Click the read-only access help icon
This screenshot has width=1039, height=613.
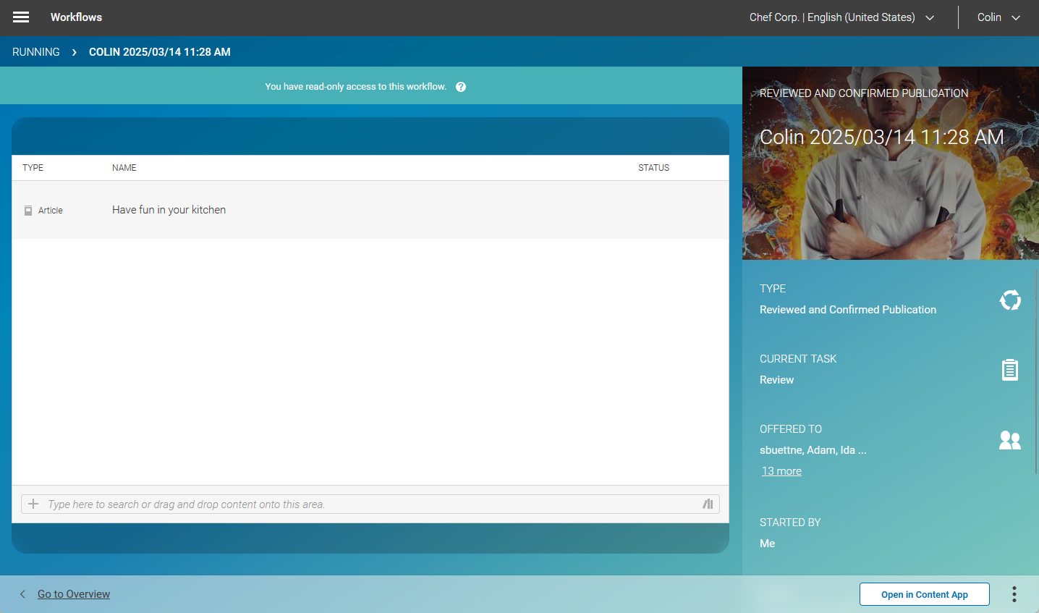[461, 86]
